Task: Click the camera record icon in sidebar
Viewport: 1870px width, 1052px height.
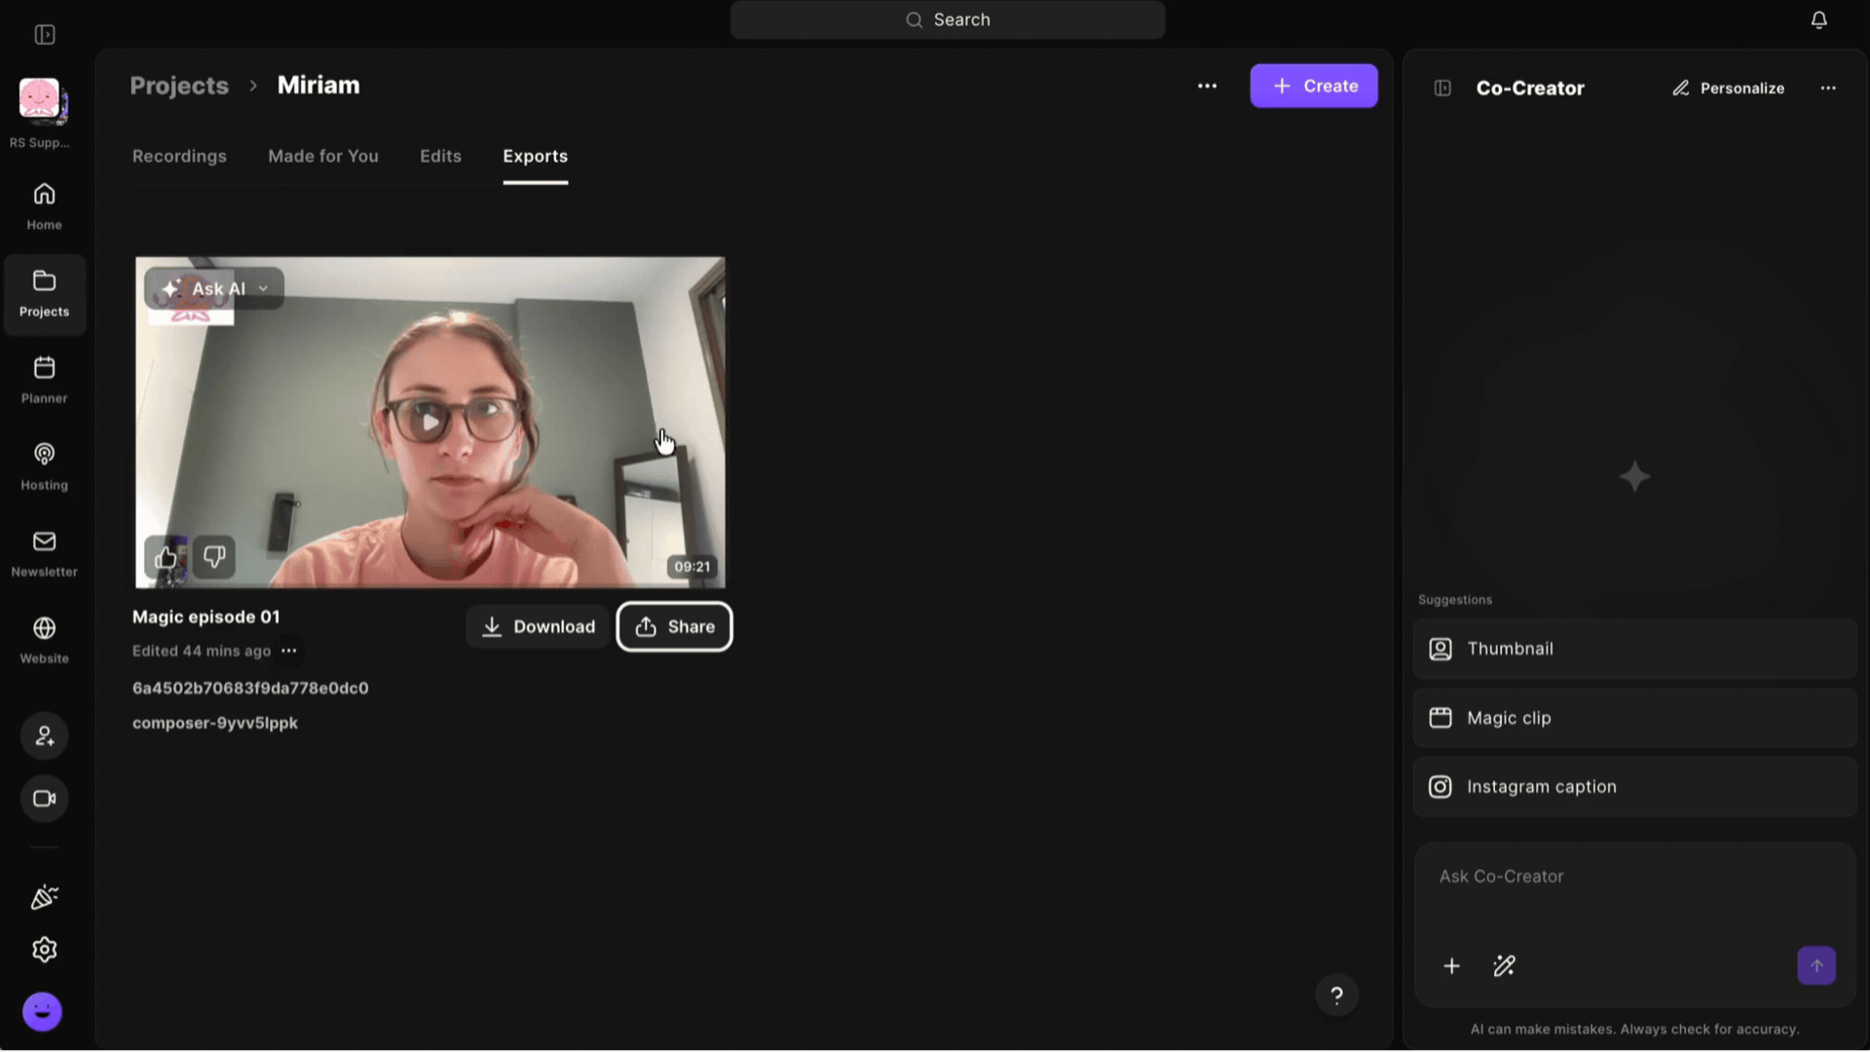Action: tap(45, 799)
